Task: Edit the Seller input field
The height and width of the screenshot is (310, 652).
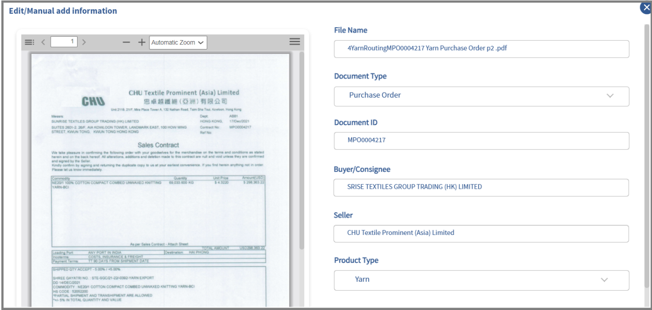Action: pos(482,233)
